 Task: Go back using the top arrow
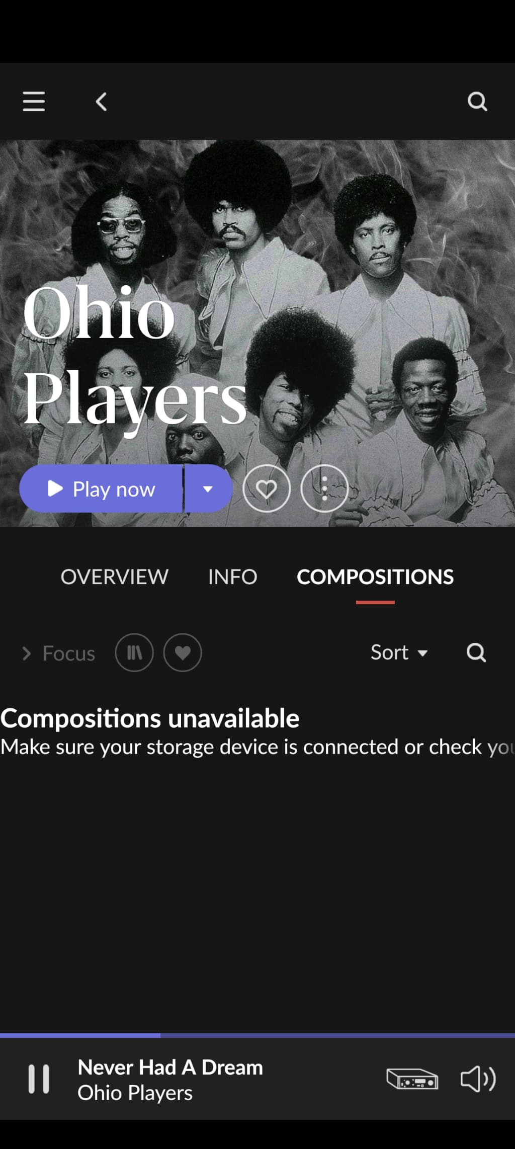(101, 102)
